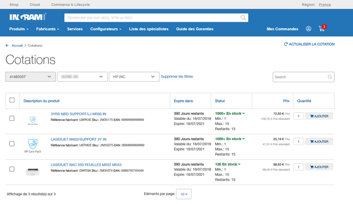Viewport: 353px width, 204px height.
Task: Open the 41480357 quote dropdown
Action: point(31,77)
